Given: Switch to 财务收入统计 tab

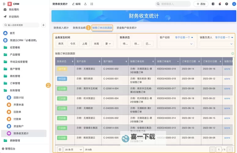Looking at the screenshot, I should (61, 28).
